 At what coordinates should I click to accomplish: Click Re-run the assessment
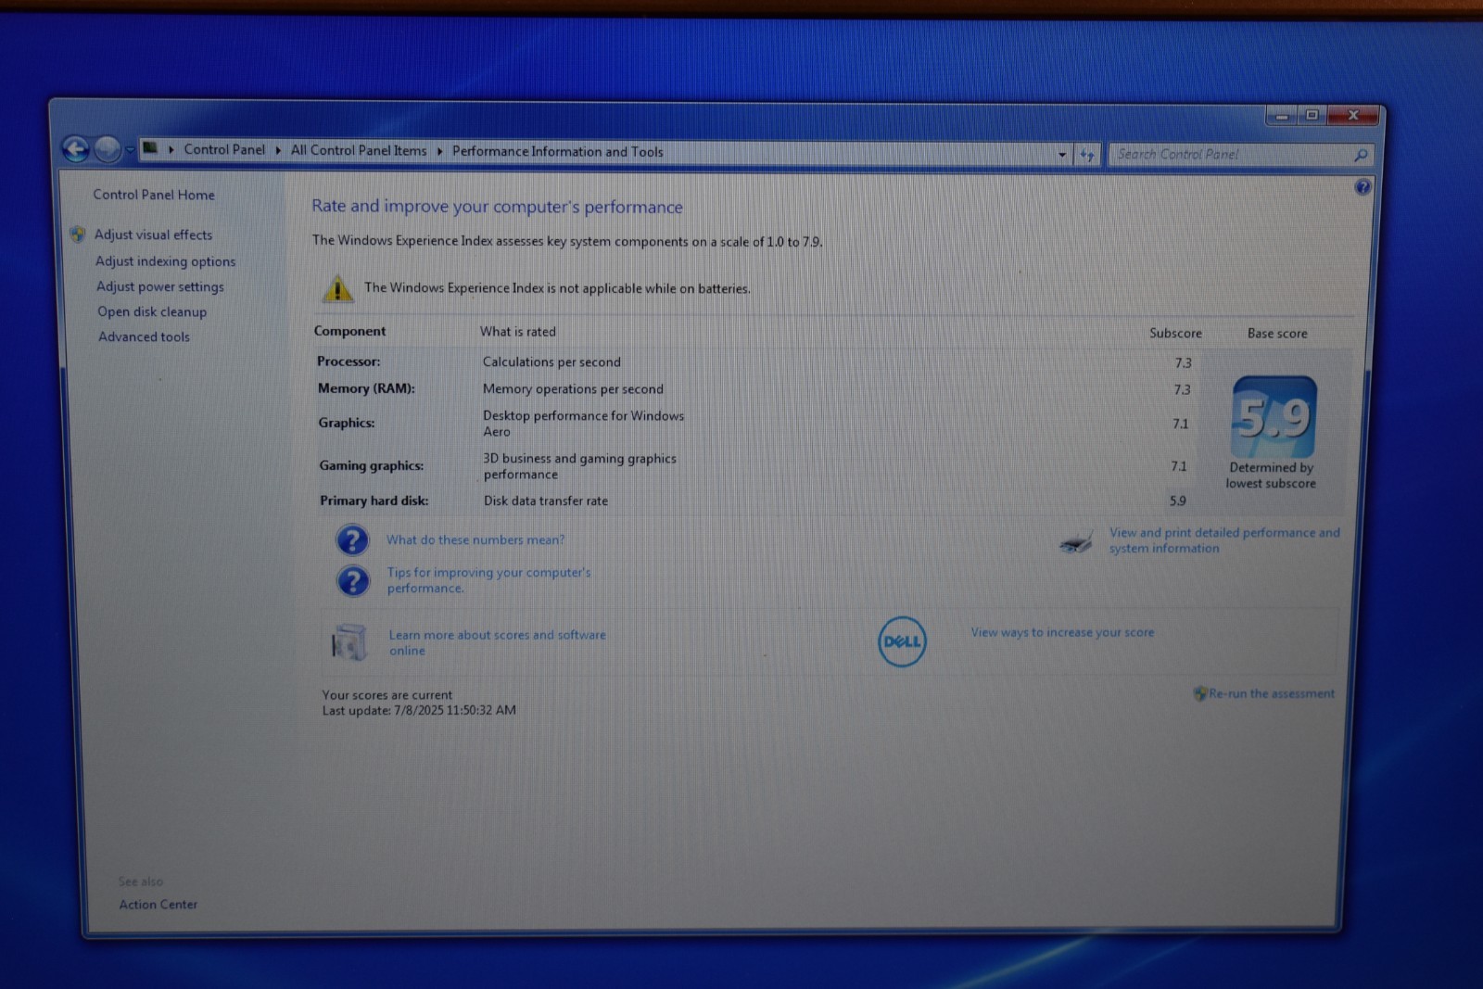[1272, 693]
